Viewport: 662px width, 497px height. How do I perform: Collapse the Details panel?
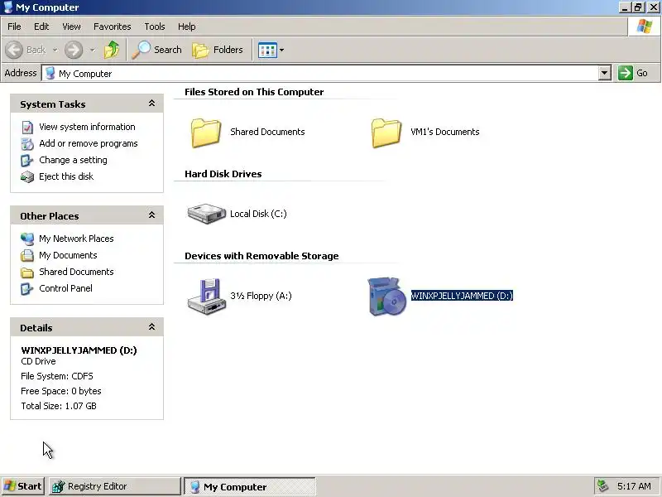click(x=151, y=327)
